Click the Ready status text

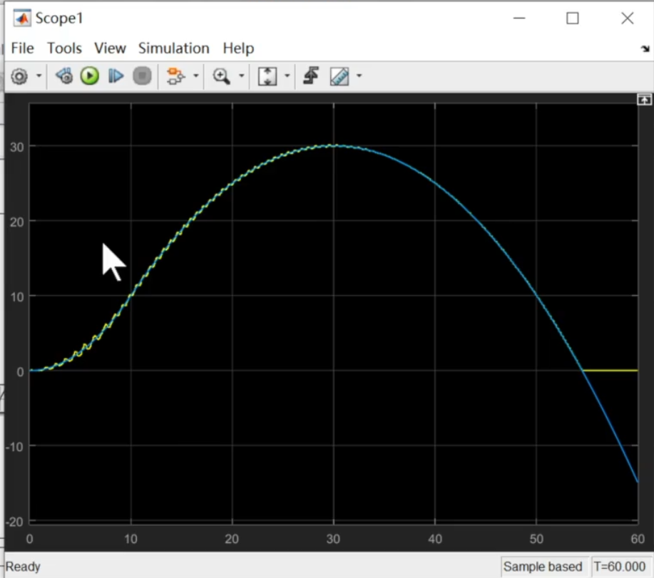23,567
